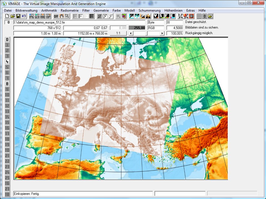This screenshot has width=266, height=199.
Task: Open the GEO toolbar icon
Action: 37,16
